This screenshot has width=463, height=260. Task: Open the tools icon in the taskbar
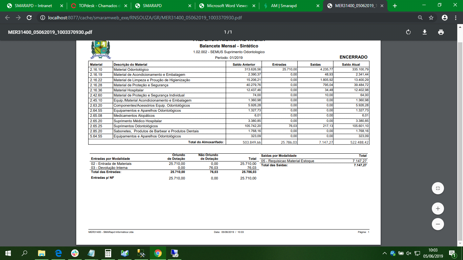(x=141, y=253)
